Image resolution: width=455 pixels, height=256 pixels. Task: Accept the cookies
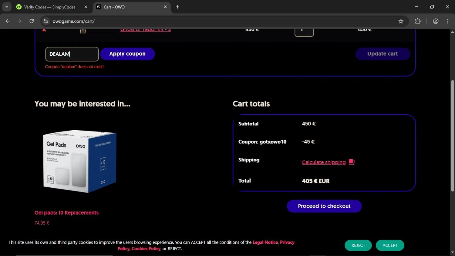click(390, 245)
